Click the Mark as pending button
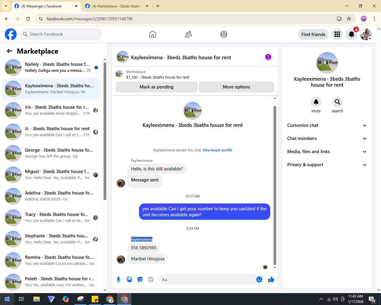This screenshot has width=381, height=305. [157, 87]
